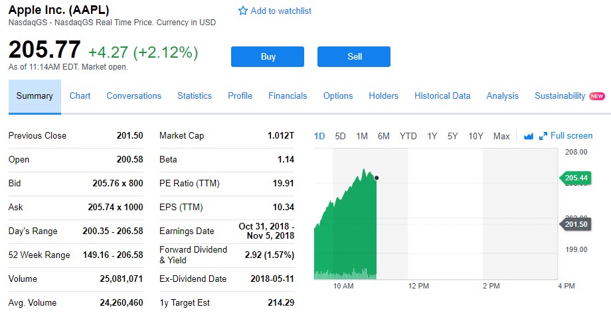
Task: Click the NEW badge next to Sustainability
Action: [x=597, y=96]
